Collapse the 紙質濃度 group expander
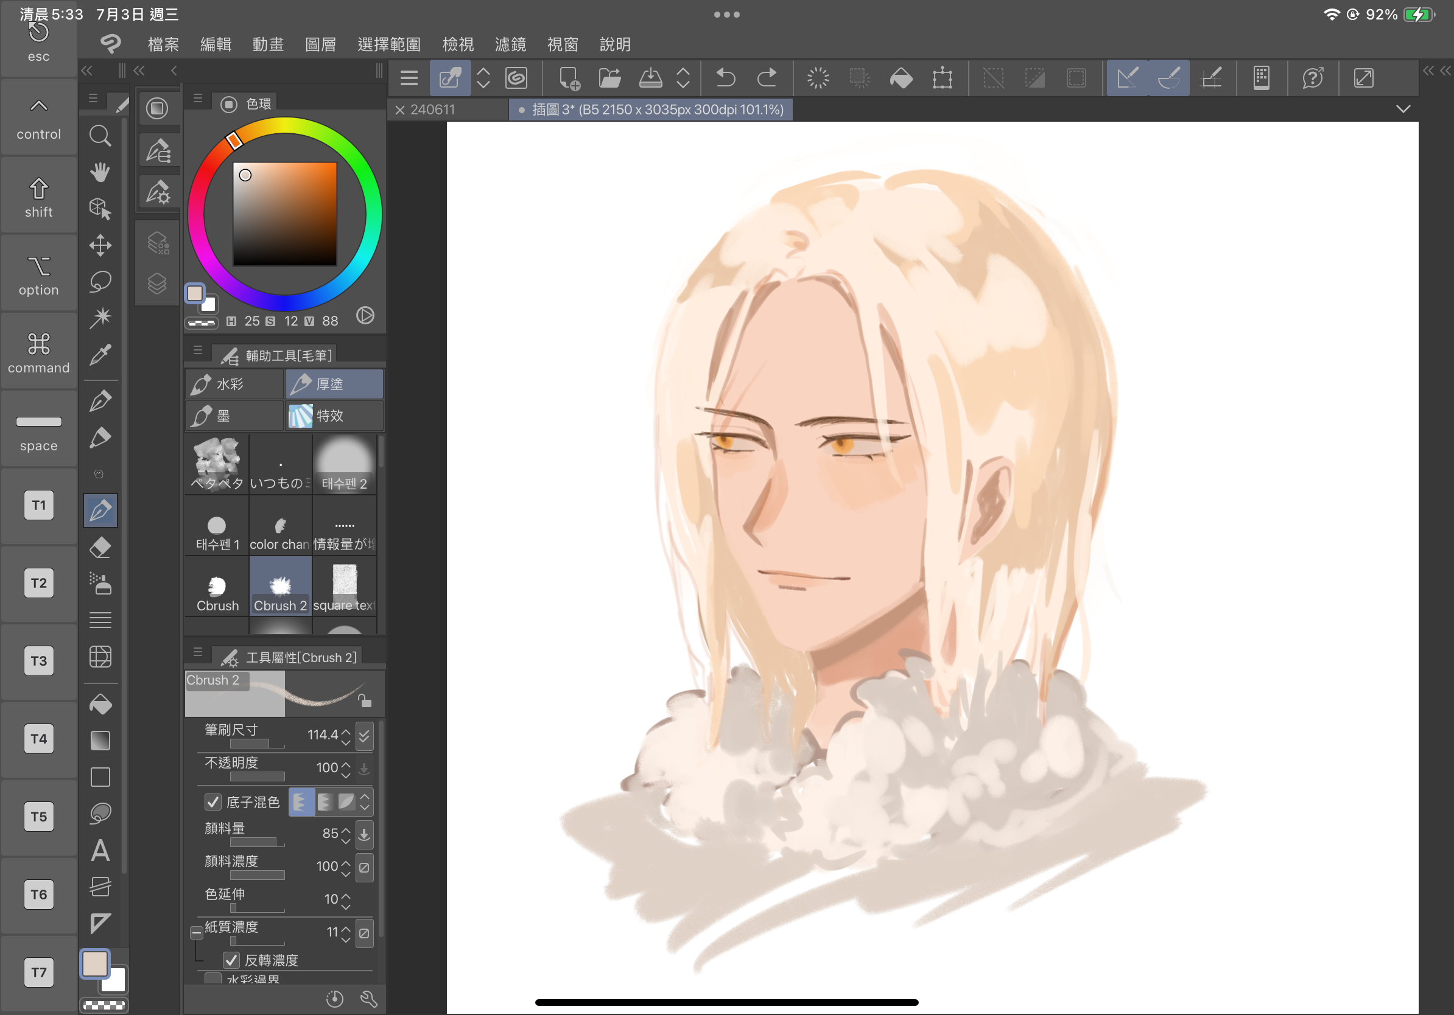This screenshot has height=1015, width=1454. click(196, 933)
